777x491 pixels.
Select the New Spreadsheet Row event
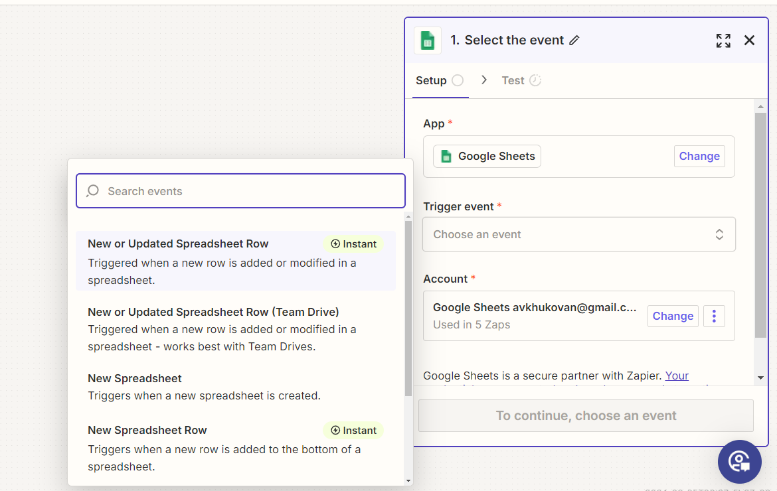236,448
